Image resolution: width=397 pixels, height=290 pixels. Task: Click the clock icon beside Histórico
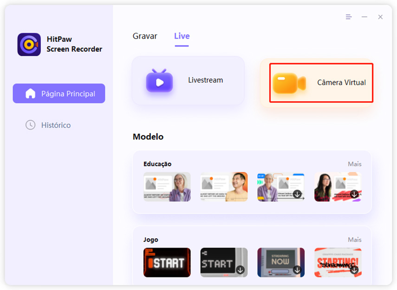tap(30, 125)
